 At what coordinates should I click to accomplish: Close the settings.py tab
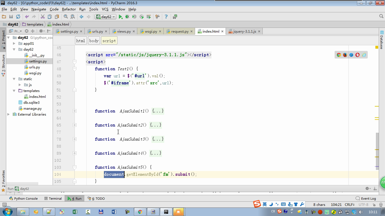(81, 31)
